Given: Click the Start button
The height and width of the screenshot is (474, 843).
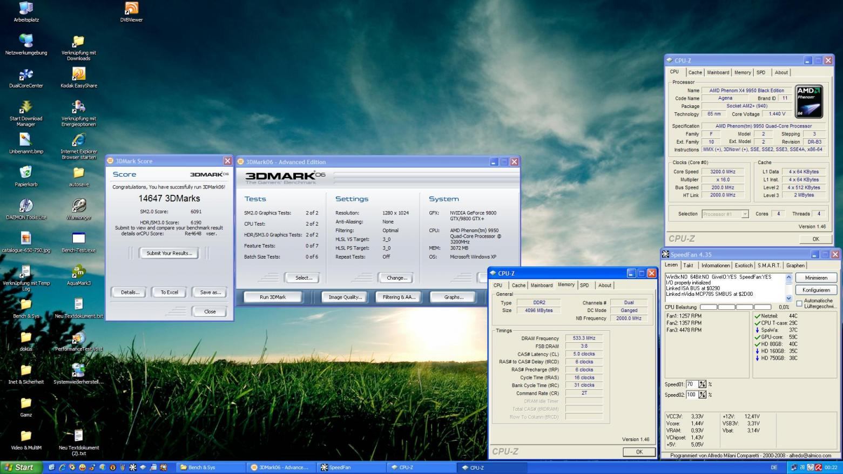Looking at the screenshot, I should pos(20,468).
